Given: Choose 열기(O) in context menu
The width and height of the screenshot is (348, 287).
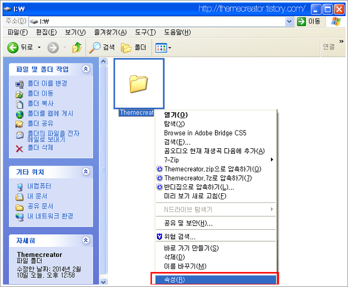Looking at the screenshot, I should pos(216,115).
